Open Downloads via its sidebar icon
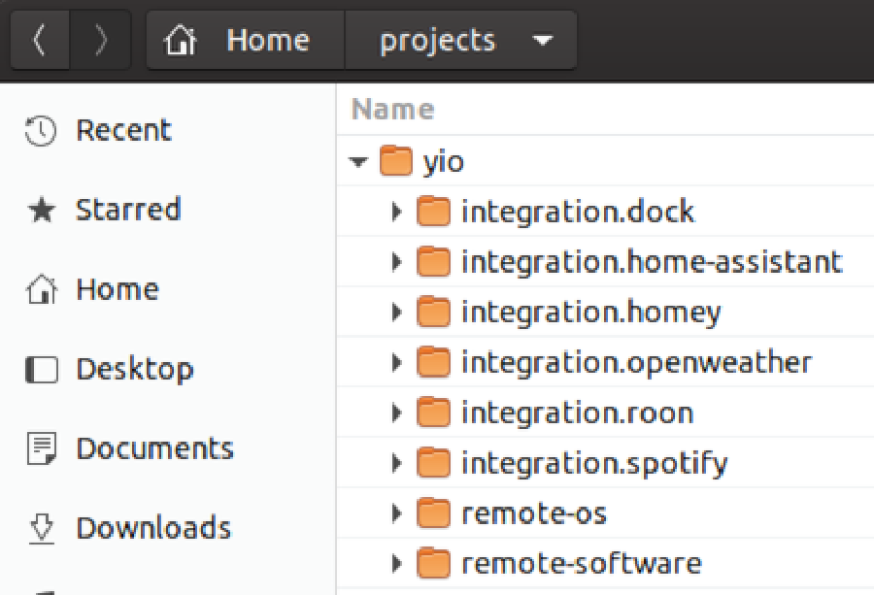Viewport: 874px width, 595px height. (41, 527)
